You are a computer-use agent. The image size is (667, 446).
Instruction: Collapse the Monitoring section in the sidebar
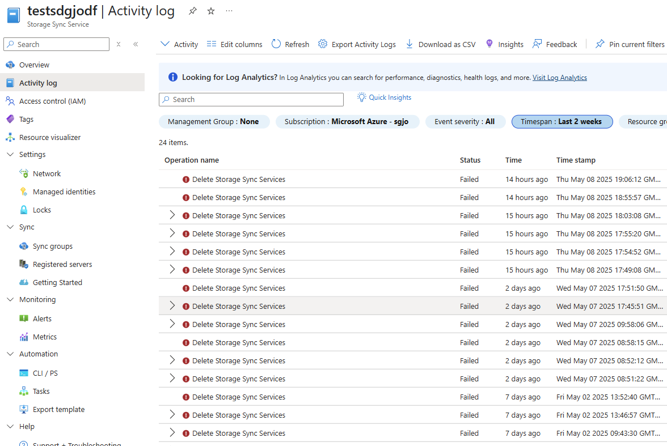(10, 299)
